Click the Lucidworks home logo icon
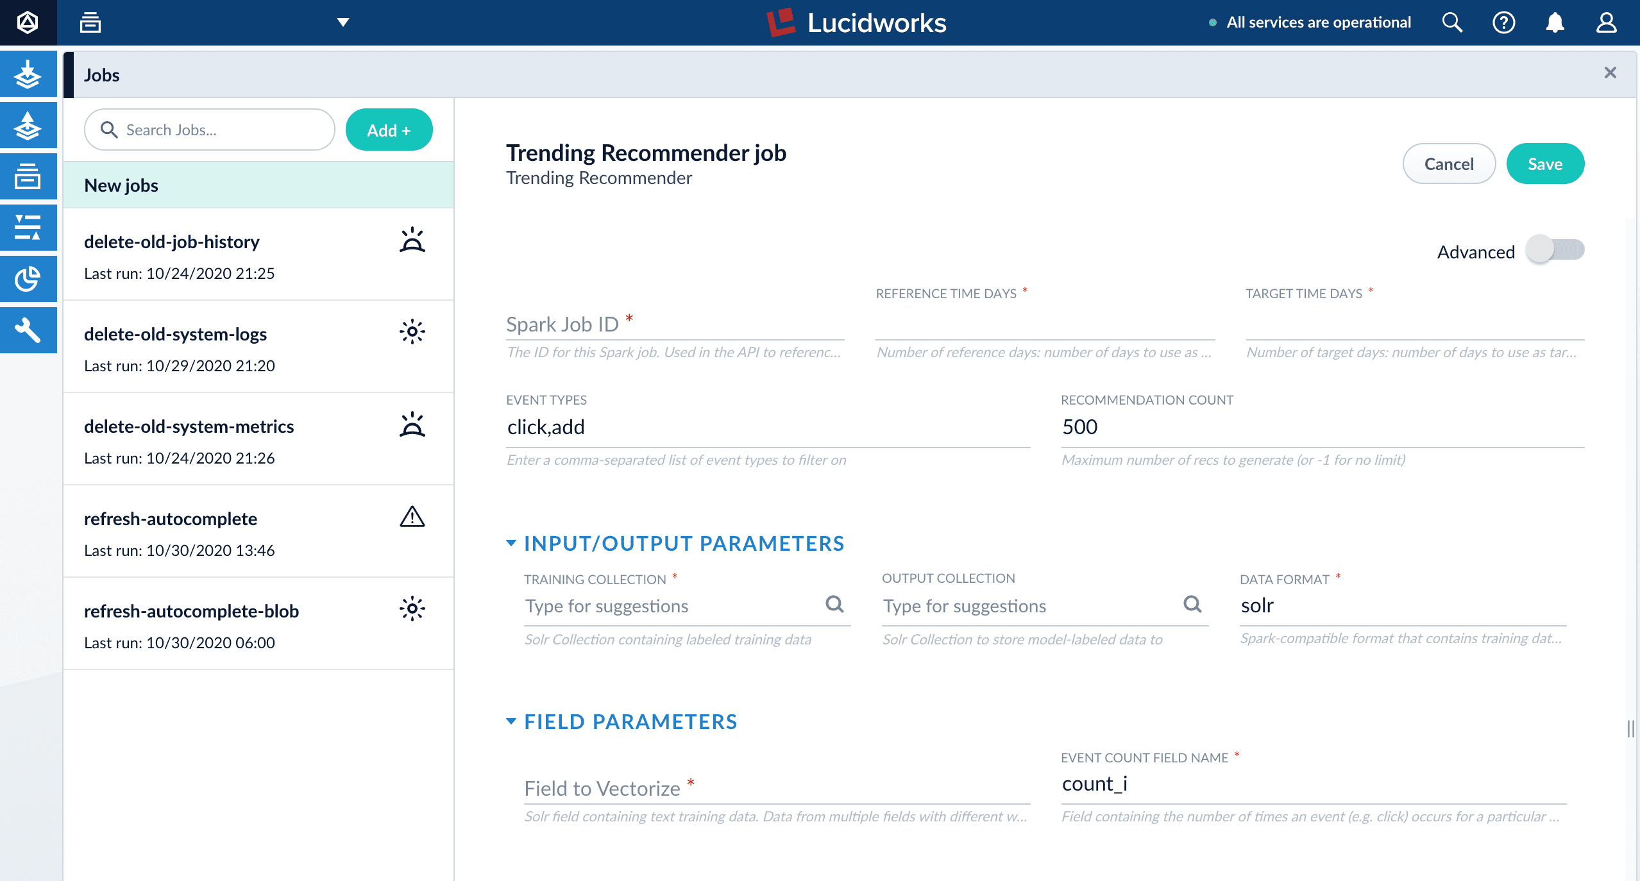The width and height of the screenshot is (1640, 881). (30, 22)
